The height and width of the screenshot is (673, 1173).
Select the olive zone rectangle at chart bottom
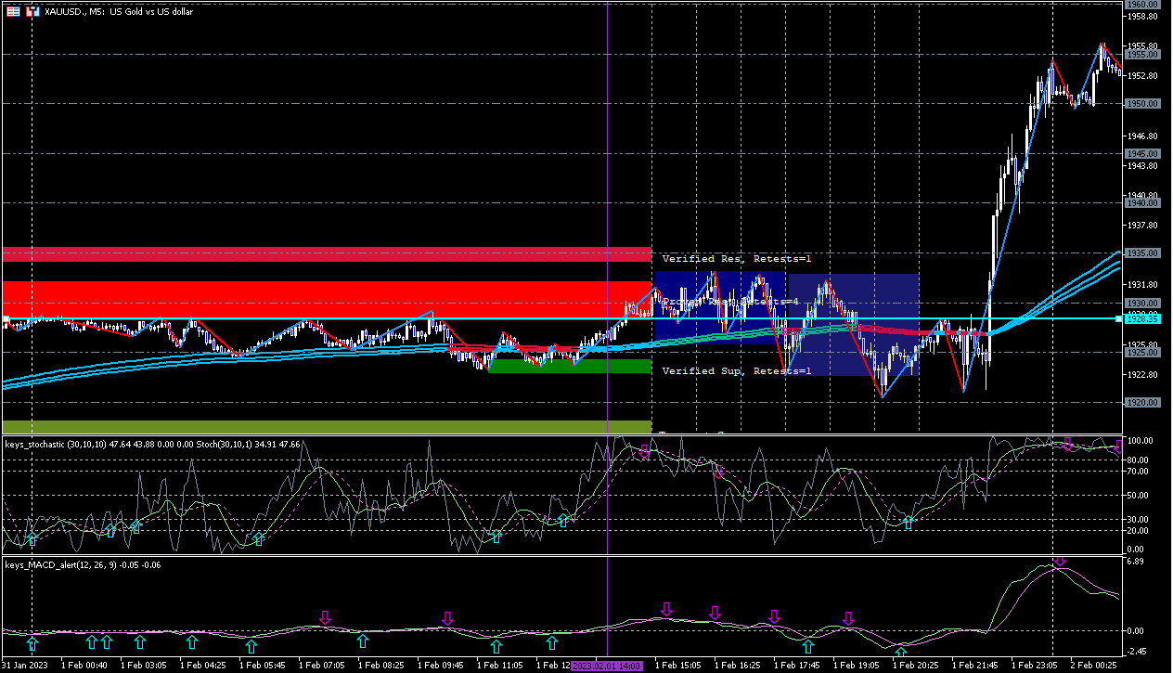(327, 426)
